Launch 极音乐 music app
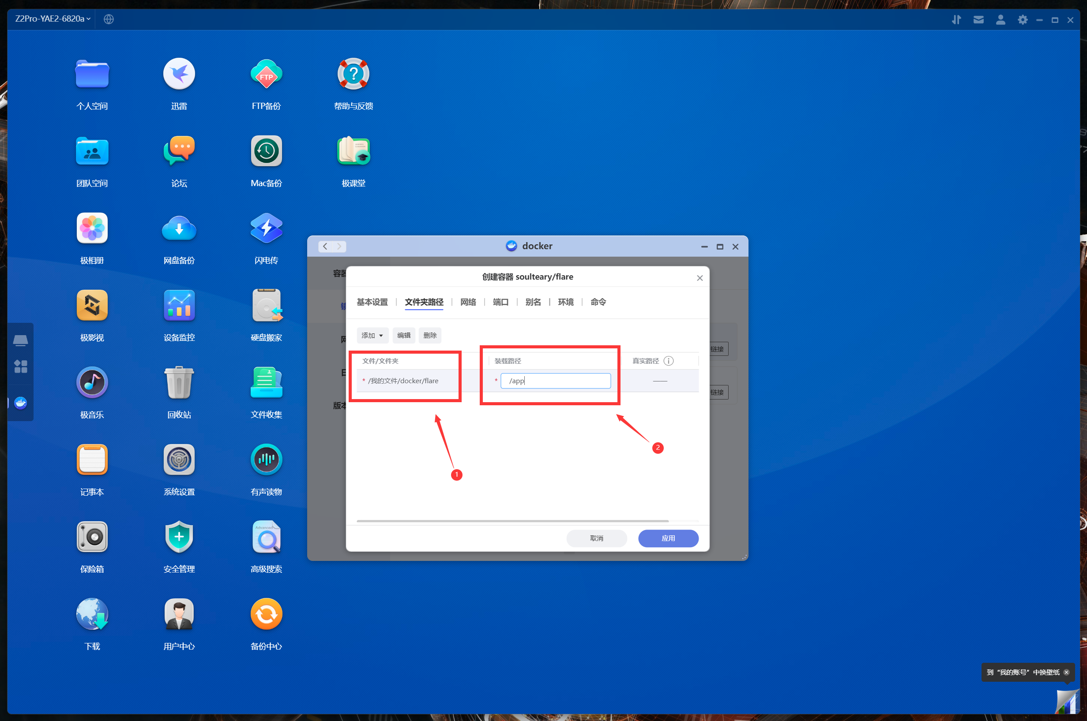The image size is (1087, 721). (x=92, y=383)
